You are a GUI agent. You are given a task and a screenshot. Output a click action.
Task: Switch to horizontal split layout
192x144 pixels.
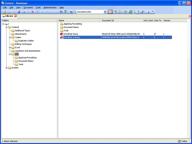(x=115, y=12)
